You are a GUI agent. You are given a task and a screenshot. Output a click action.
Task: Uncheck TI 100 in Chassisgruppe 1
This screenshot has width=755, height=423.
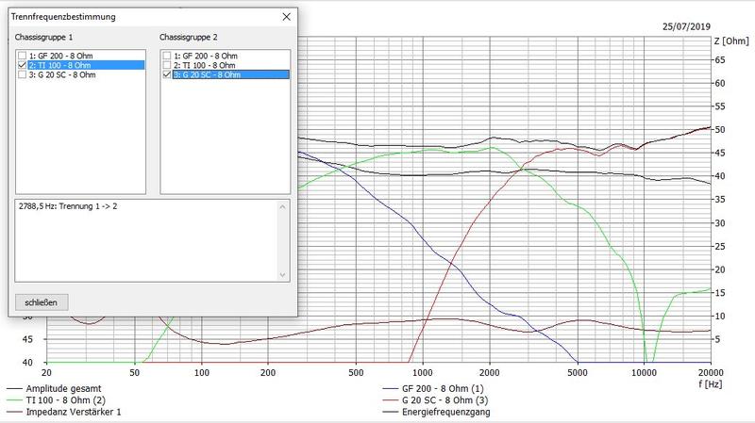[x=22, y=65]
